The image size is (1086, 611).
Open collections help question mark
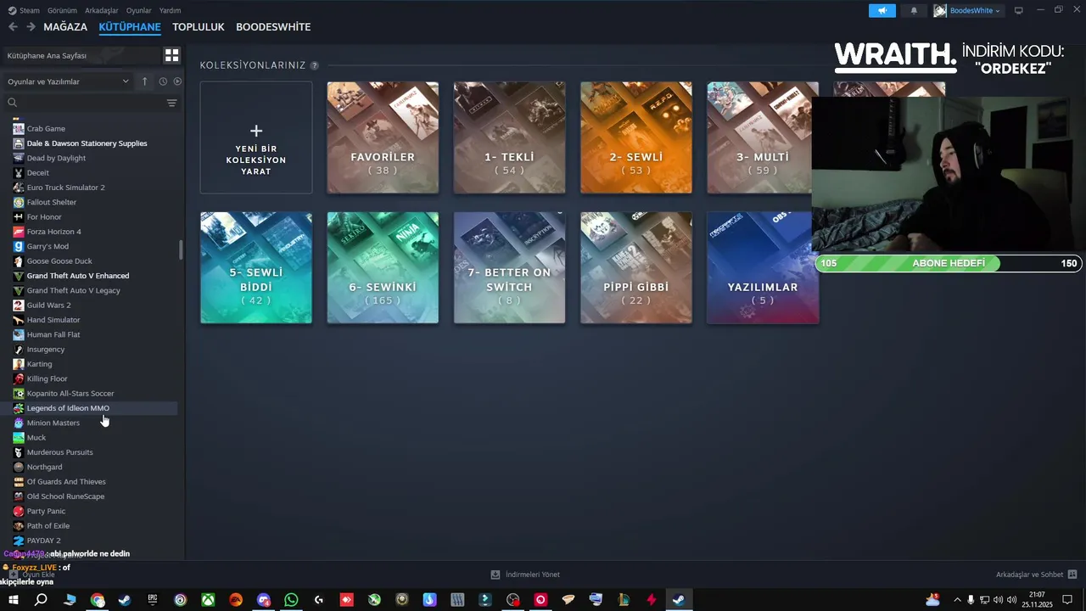tap(314, 65)
